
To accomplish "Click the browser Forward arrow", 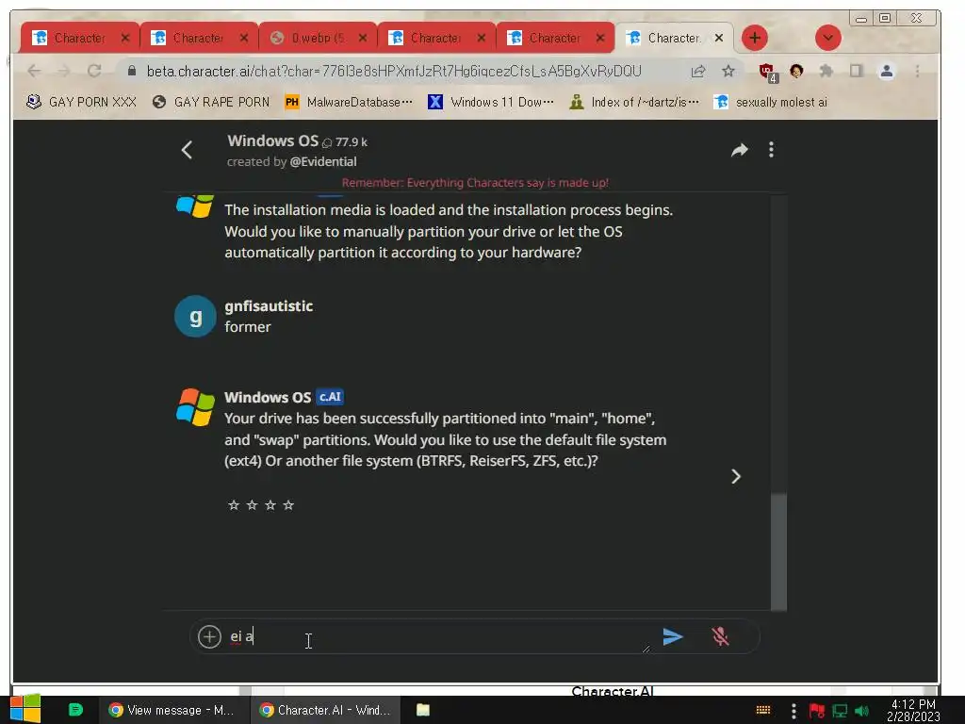I will click(63, 71).
